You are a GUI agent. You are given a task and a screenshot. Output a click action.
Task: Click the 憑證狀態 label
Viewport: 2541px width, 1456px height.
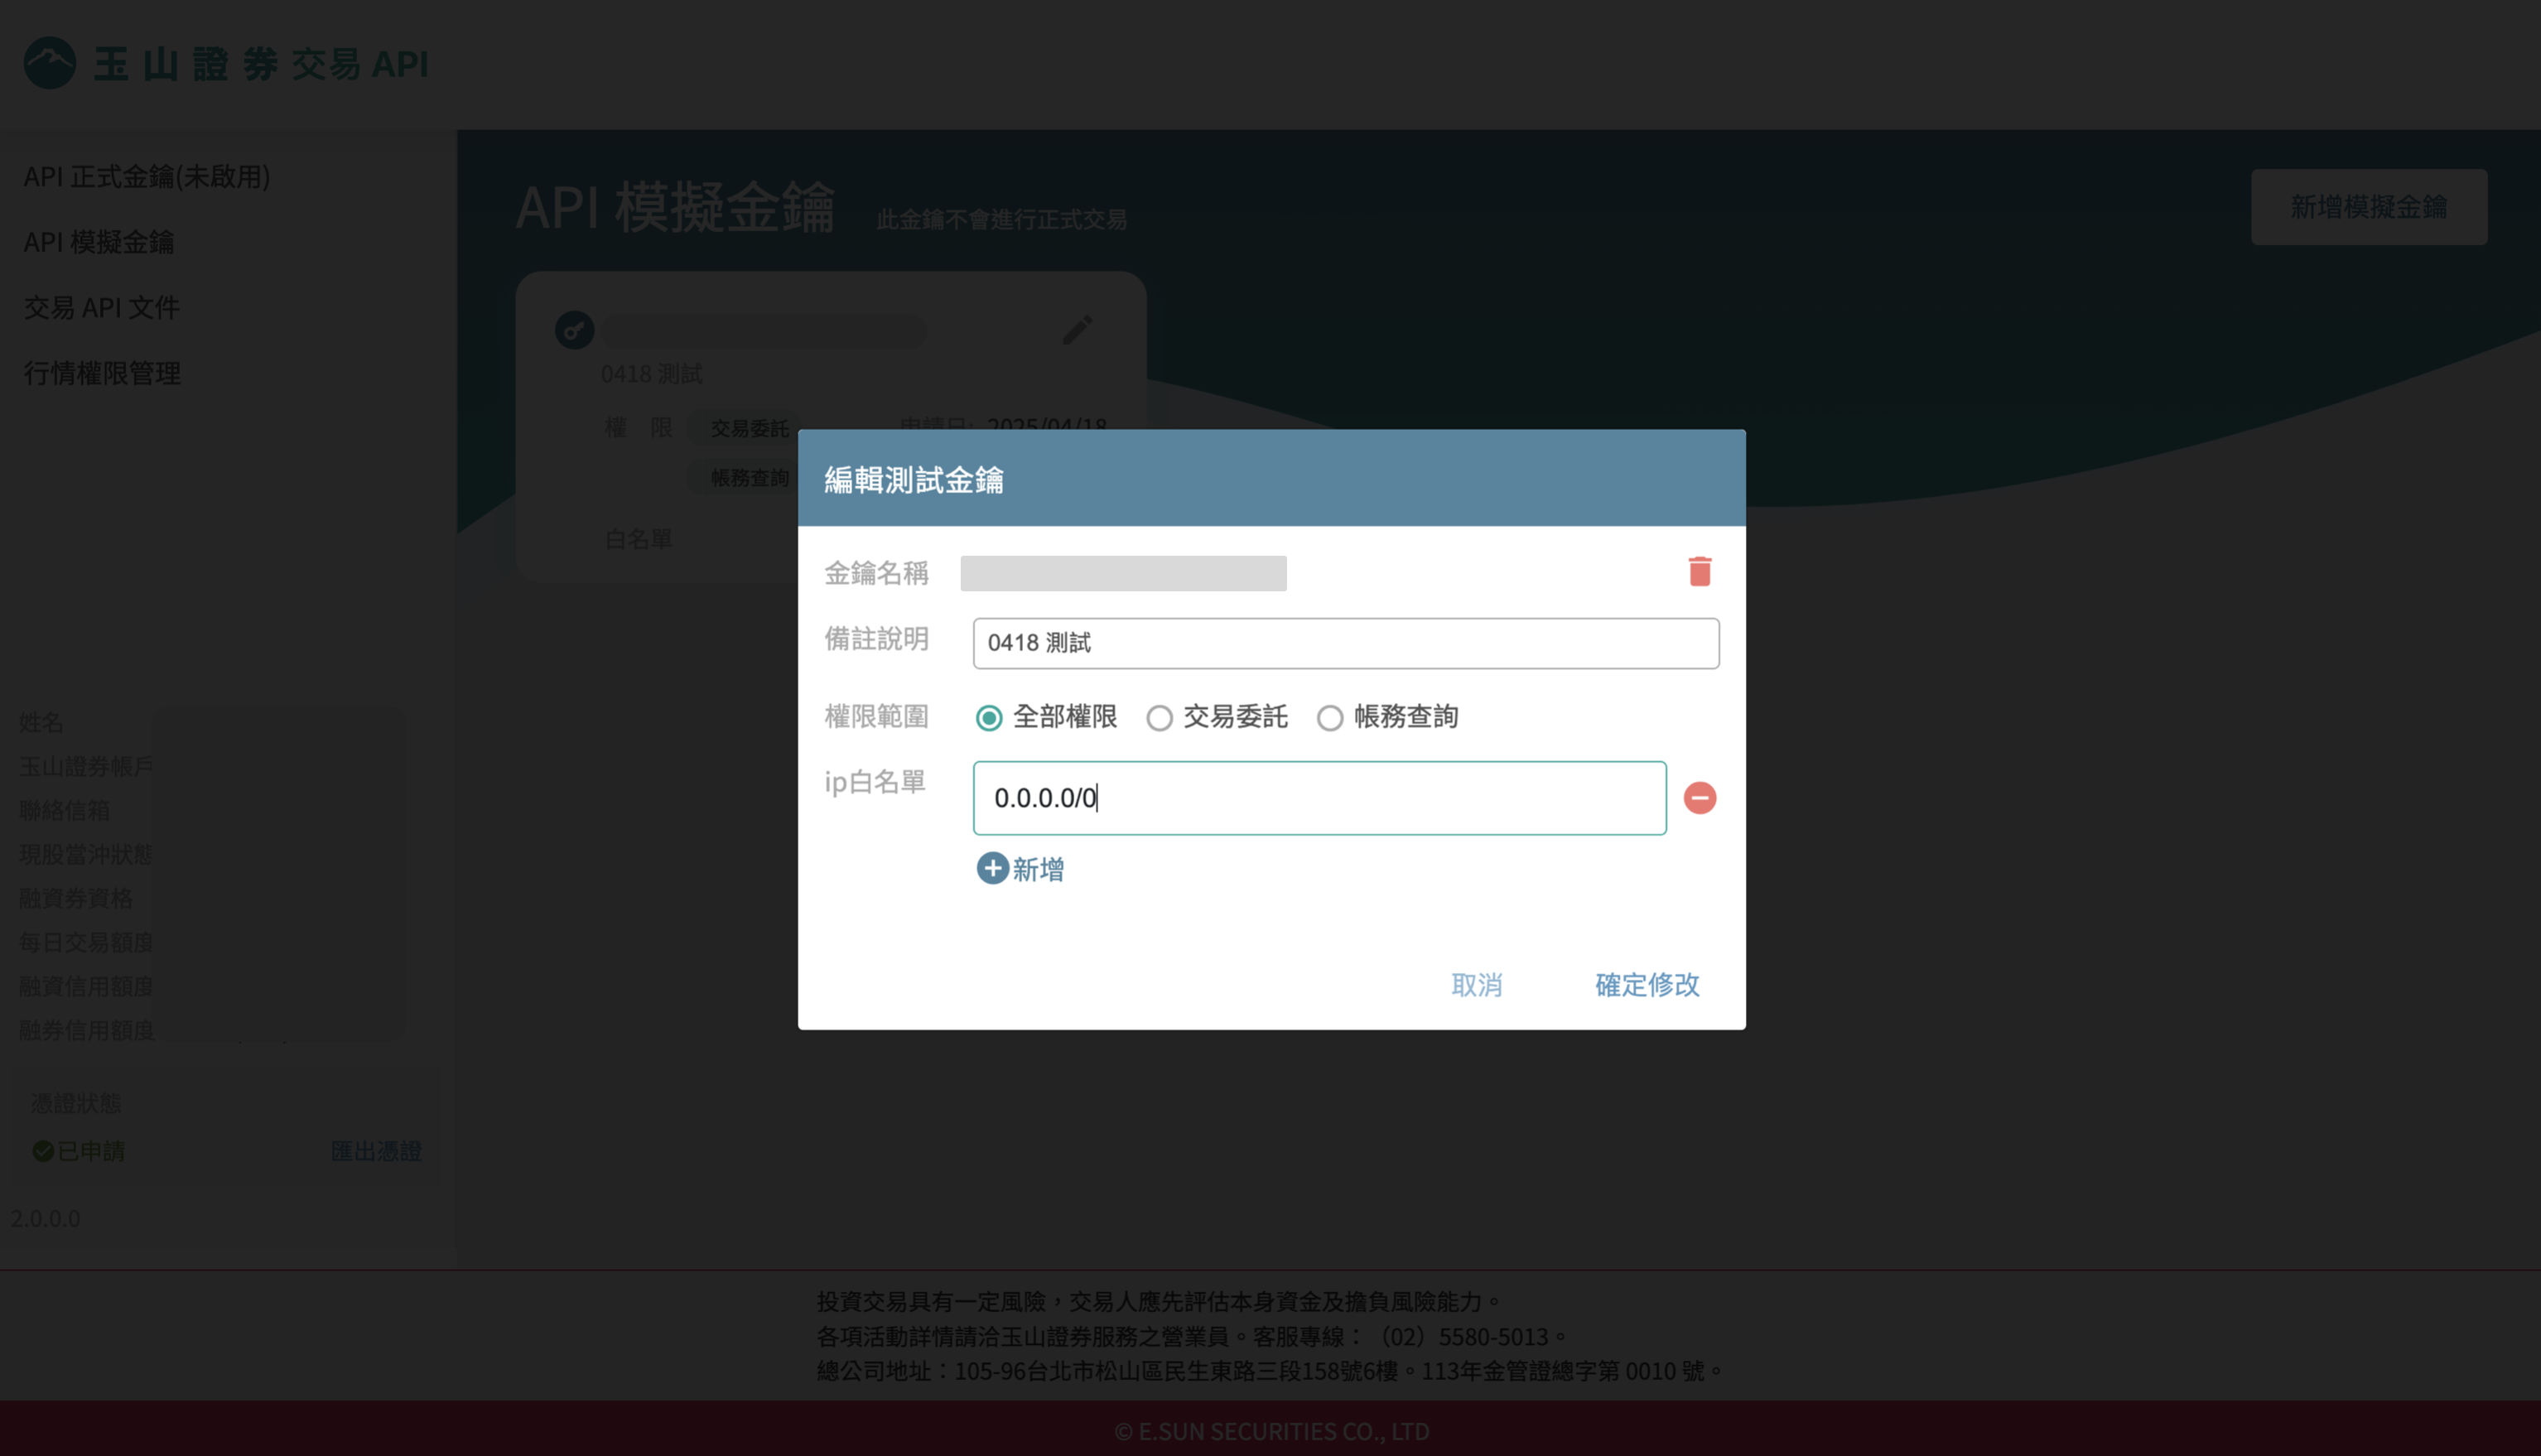click(x=76, y=1103)
